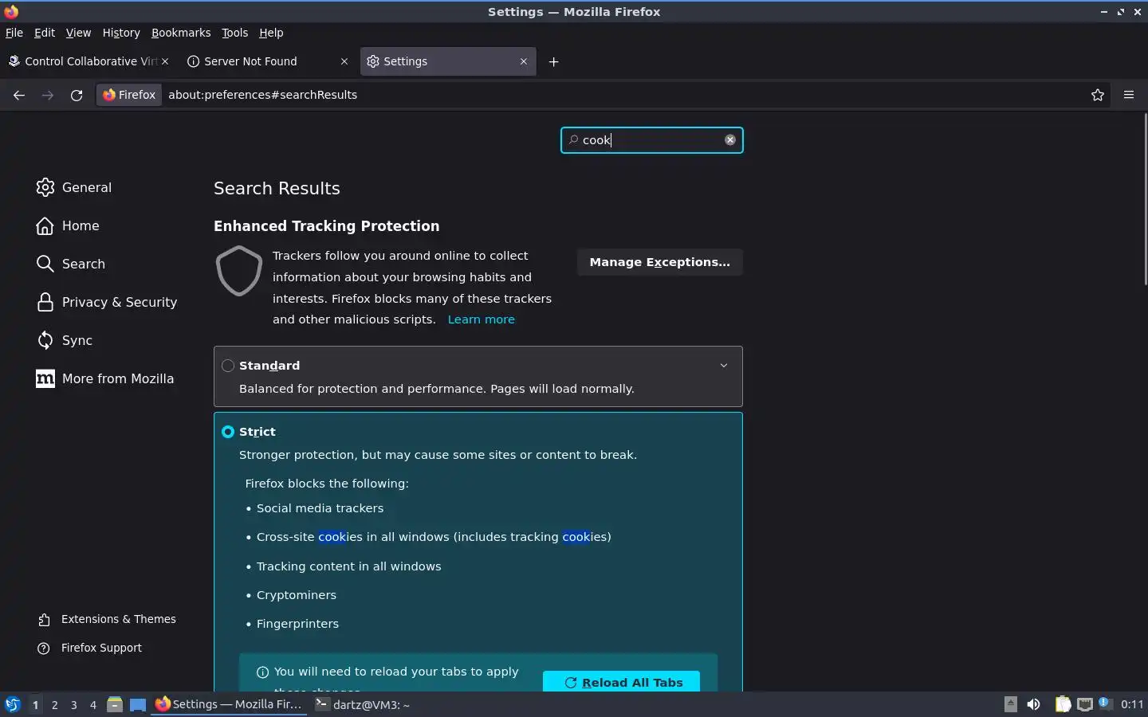The image size is (1148, 717).
Task: Select the Standard tracking protection radio
Action: (228, 366)
